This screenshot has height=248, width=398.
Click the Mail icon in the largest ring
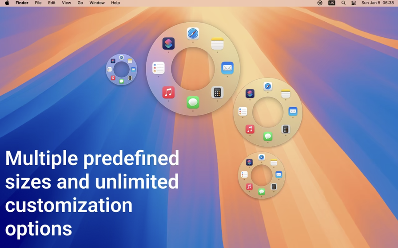click(227, 68)
